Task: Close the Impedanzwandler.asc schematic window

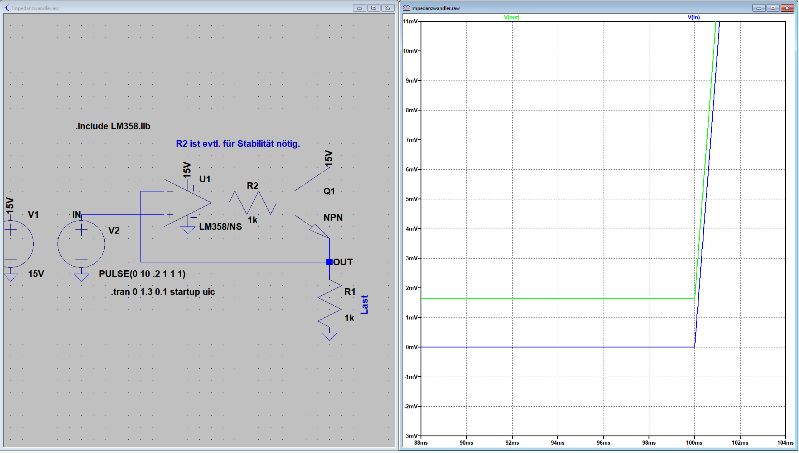Action: click(x=388, y=8)
